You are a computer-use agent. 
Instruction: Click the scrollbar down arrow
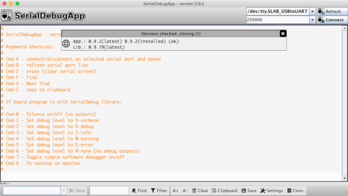pos(345,178)
